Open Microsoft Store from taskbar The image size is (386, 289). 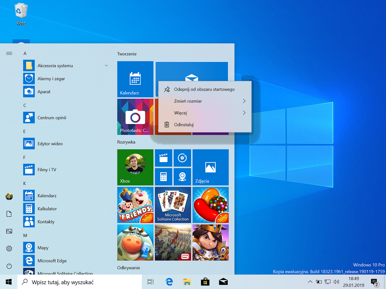click(205, 282)
